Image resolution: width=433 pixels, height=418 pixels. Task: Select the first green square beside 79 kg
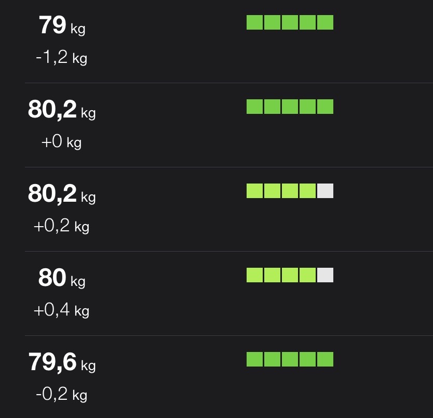[254, 22]
